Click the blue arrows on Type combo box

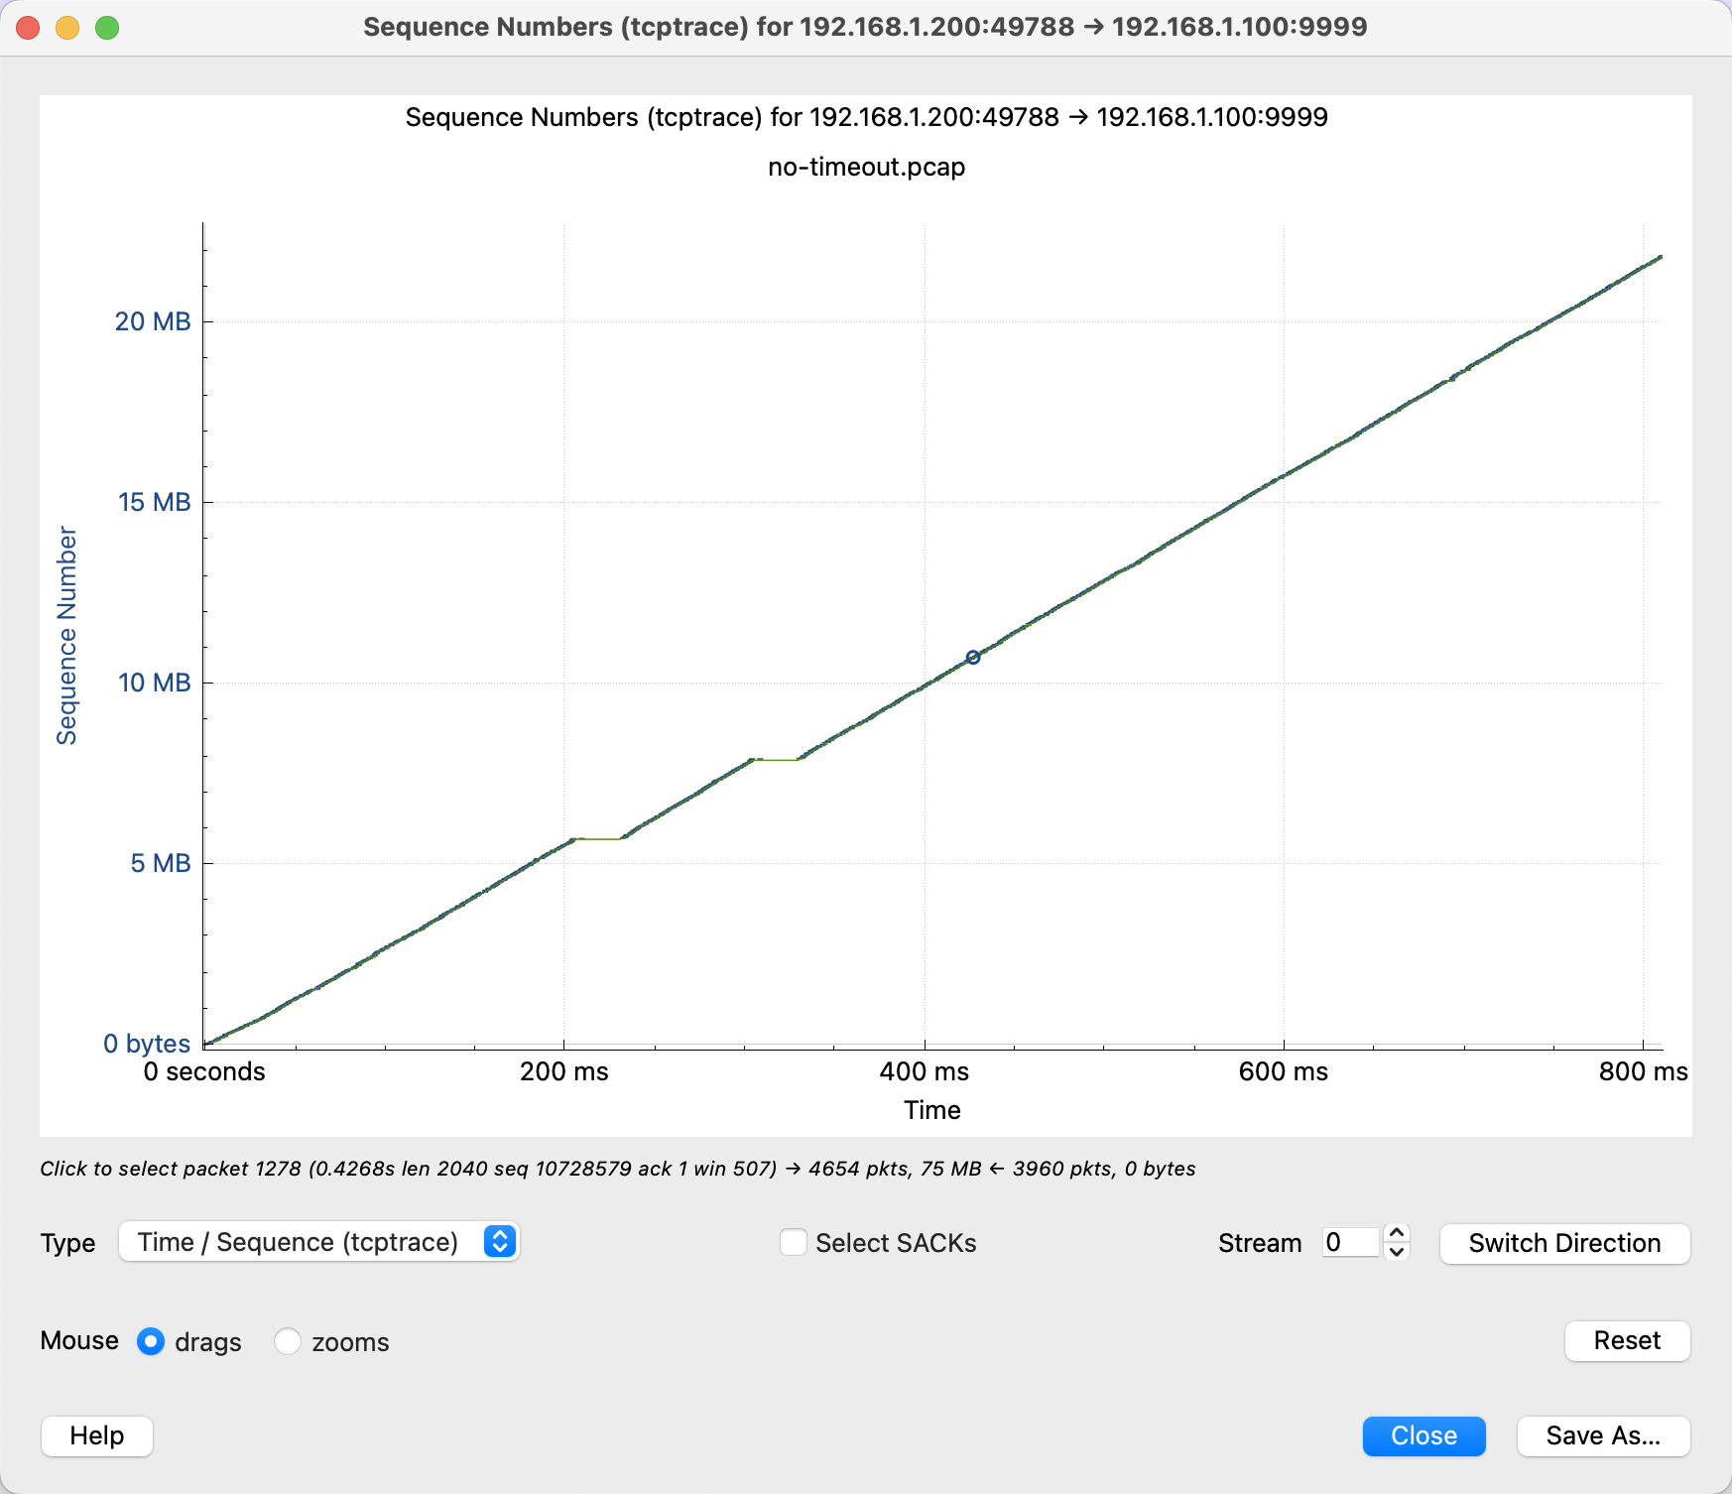pyautogui.click(x=500, y=1242)
